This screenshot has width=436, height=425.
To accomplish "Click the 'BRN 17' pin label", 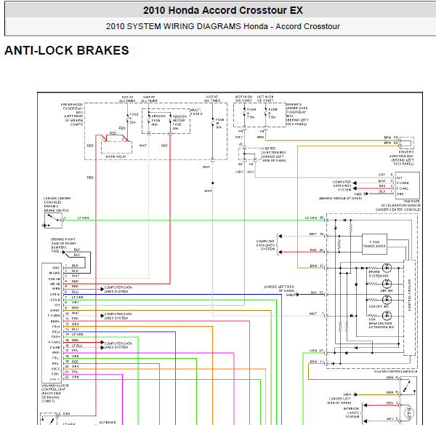I will [317, 266].
